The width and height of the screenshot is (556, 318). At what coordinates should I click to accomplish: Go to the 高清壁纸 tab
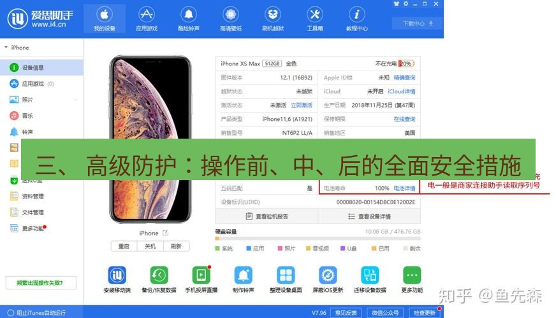[231, 19]
